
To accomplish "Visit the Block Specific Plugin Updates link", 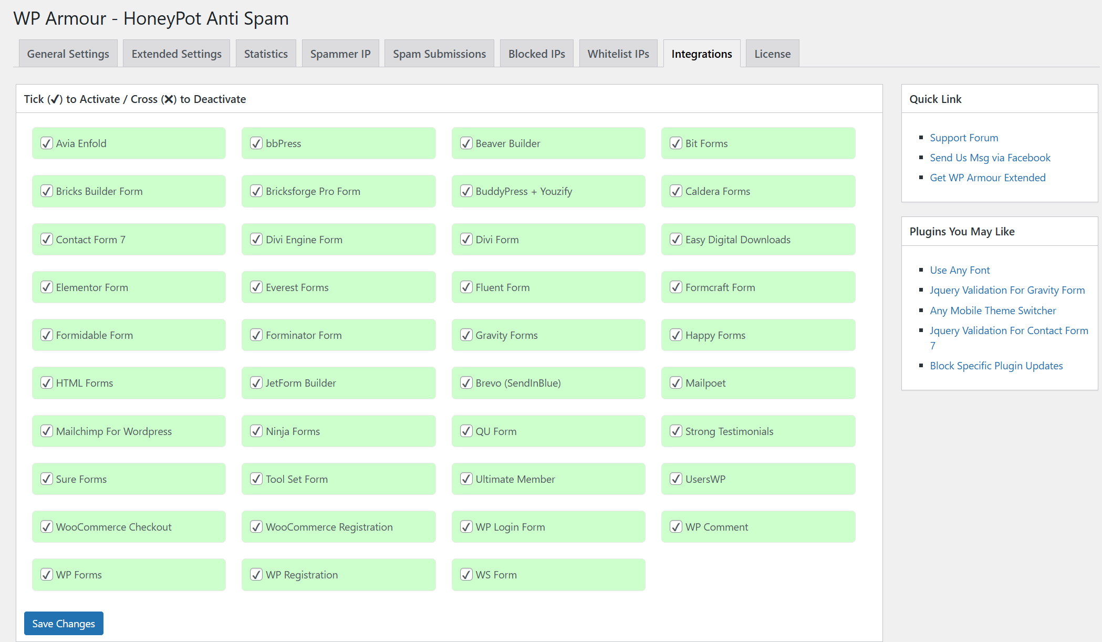I will (996, 366).
